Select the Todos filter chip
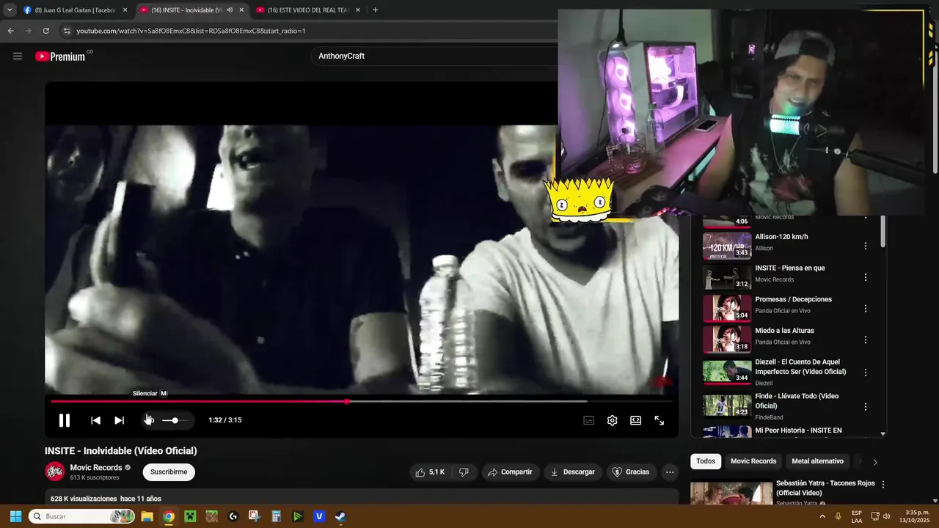The width and height of the screenshot is (939, 528). (x=706, y=461)
